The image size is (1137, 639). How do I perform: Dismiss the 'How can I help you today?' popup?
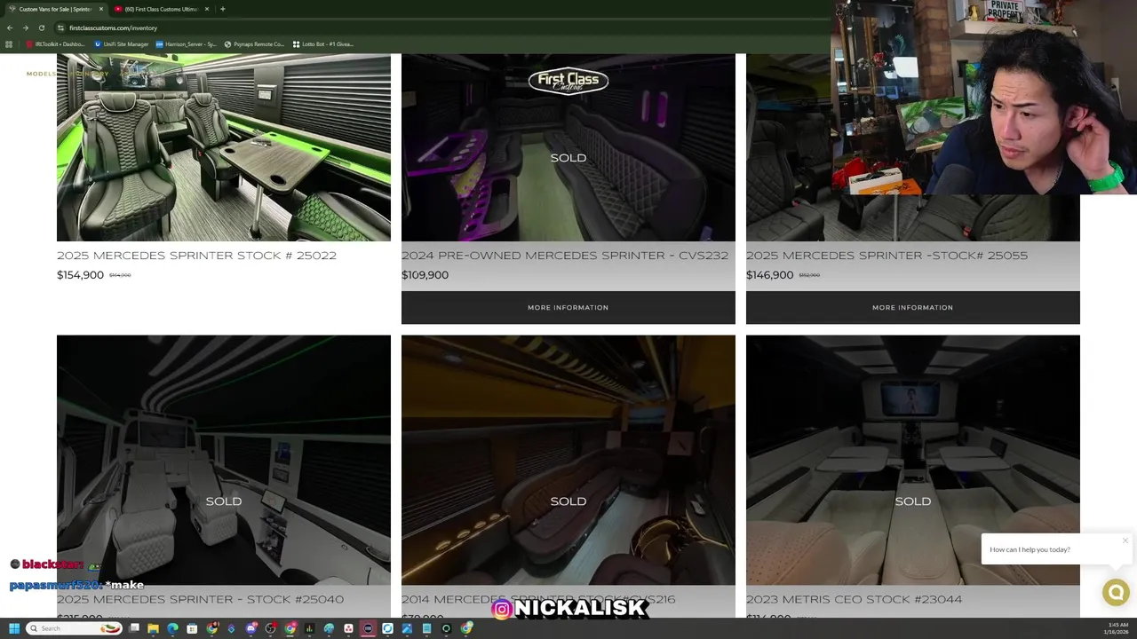tap(1125, 540)
